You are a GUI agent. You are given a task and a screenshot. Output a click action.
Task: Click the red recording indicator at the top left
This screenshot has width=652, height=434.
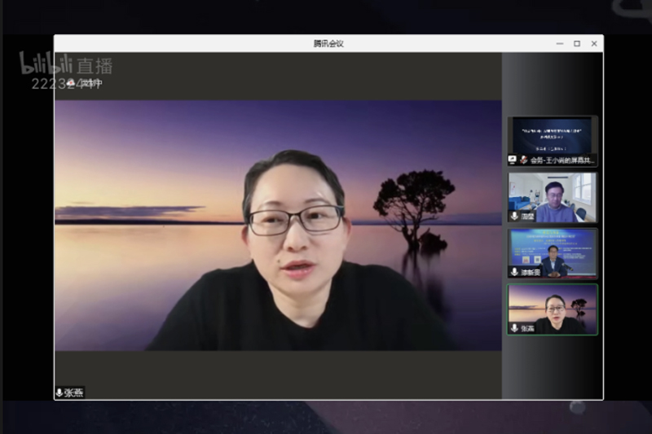[72, 83]
